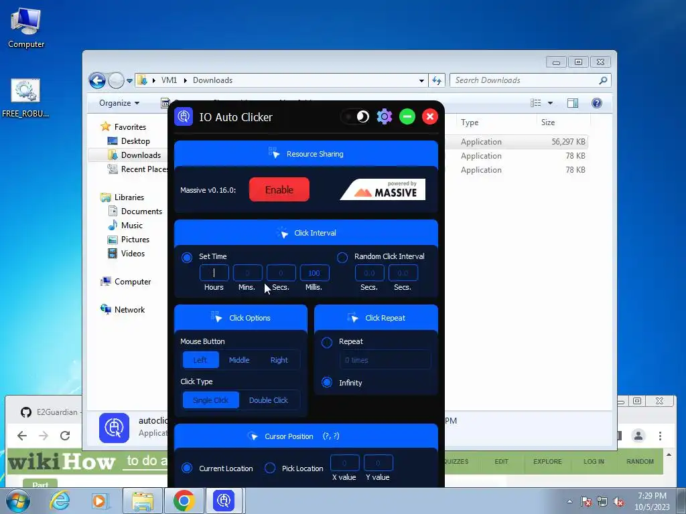Toggle dark mode switch in IO Auto Clicker
This screenshot has height=514, width=686.
[x=355, y=116]
